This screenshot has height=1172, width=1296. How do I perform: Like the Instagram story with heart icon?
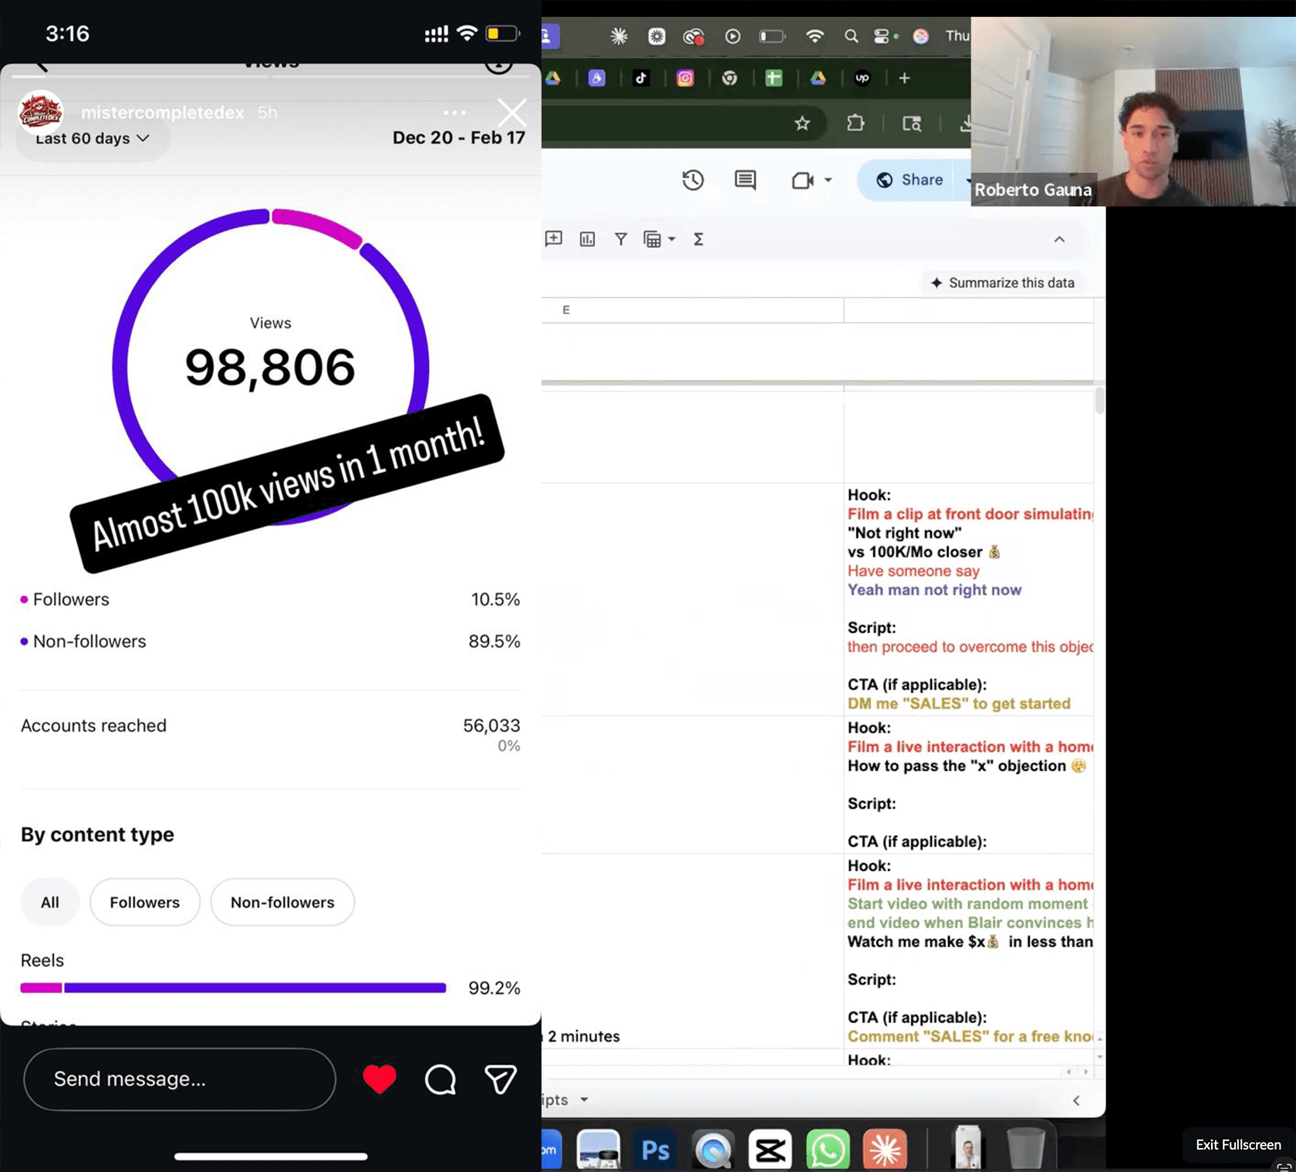coord(380,1079)
